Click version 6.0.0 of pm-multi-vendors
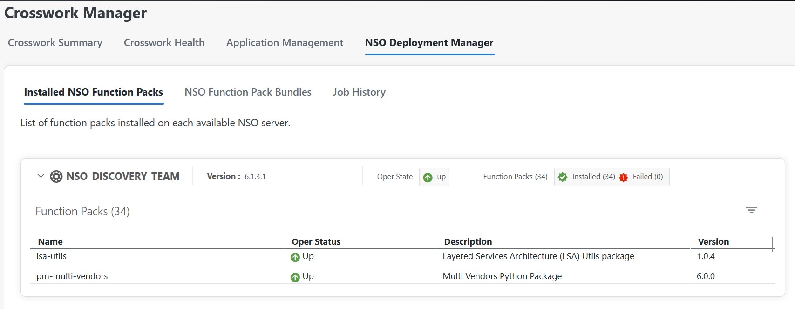This screenshot has height=309, width=795. (x=706, y=276)
